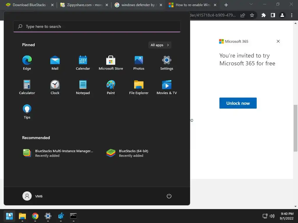Focus the Type here to search box
This screenshot has height=223, width=298.
click(97, 26)
